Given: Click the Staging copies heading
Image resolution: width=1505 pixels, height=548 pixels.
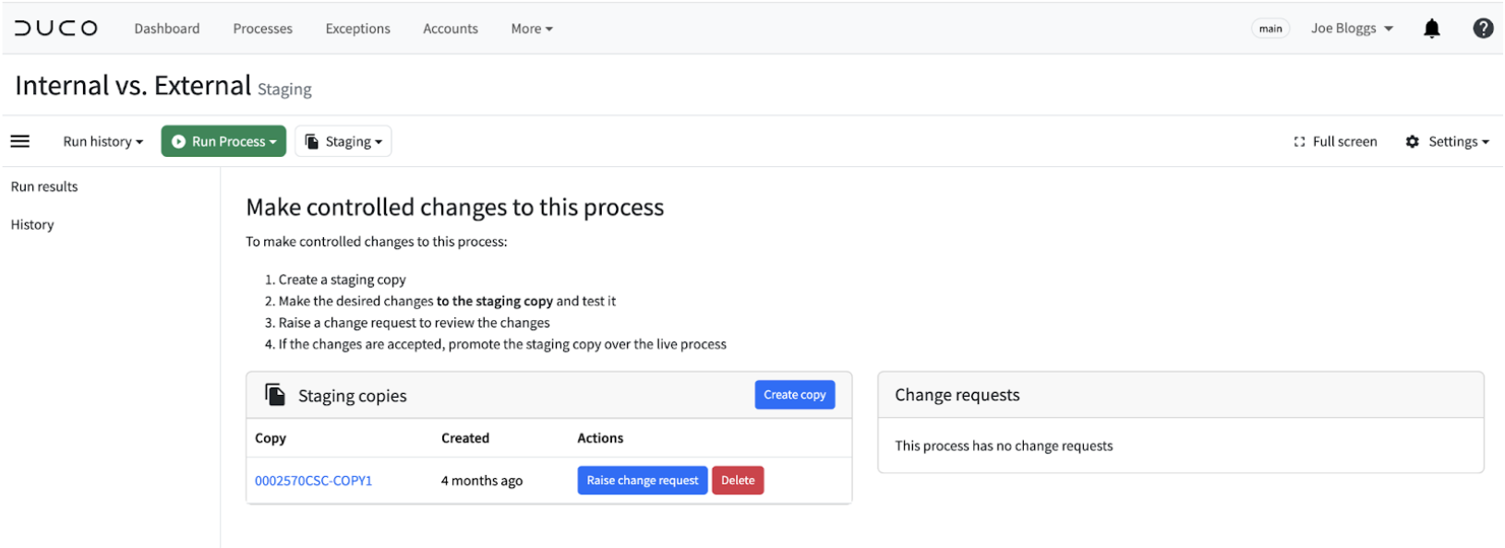Looking at the screenshot, I should pos(353,396).
